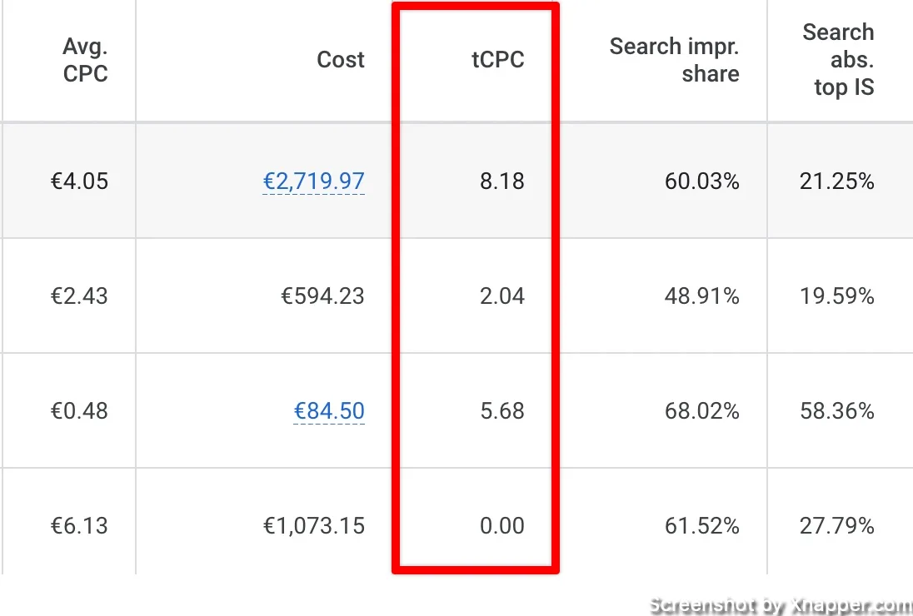The height and width of the screenshot is (616, 913).
Task: Select the €594.23 cost cell
Action: coord(322,296)
